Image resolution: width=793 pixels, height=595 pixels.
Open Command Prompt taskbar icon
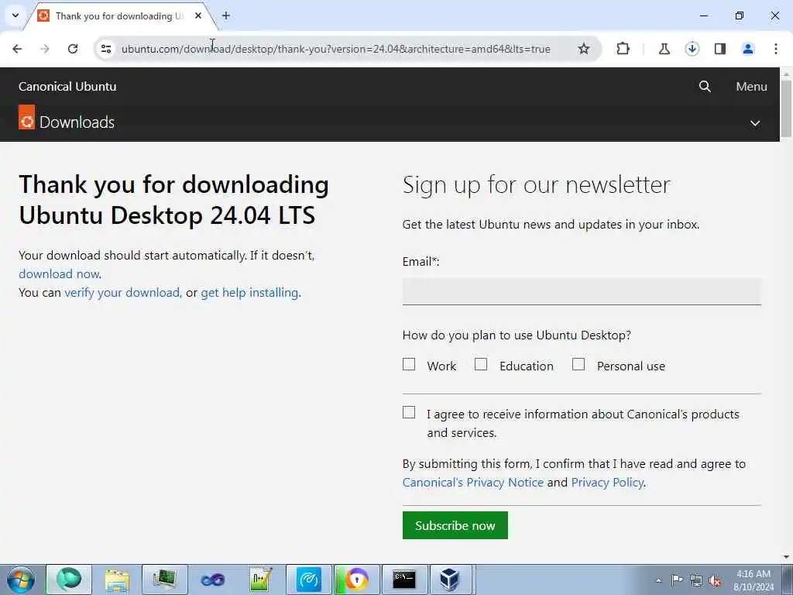(x=404, y=580)
